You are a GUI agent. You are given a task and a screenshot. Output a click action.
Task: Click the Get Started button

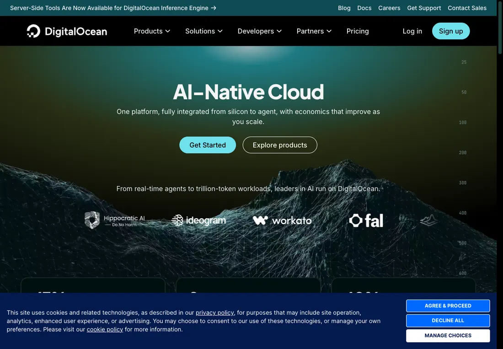pos(208,145)
